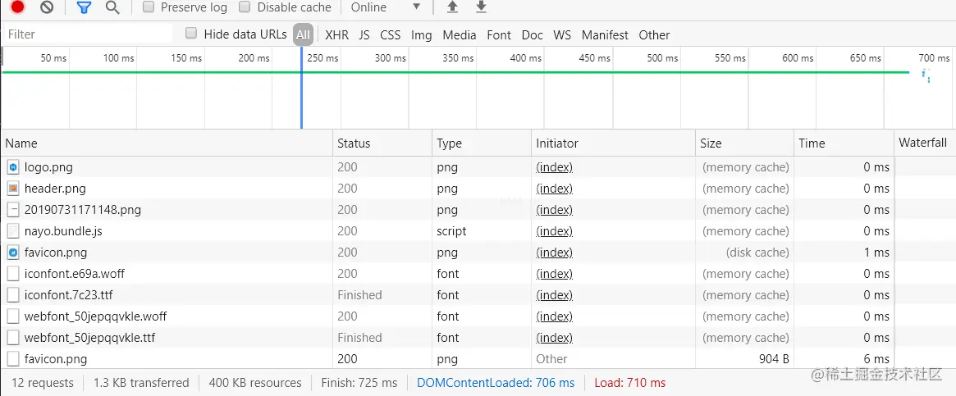Sort by the Initiator column header

613,143
